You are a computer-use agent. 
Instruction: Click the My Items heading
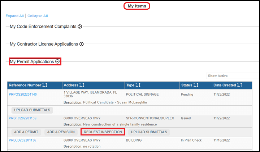pos(137,6)
